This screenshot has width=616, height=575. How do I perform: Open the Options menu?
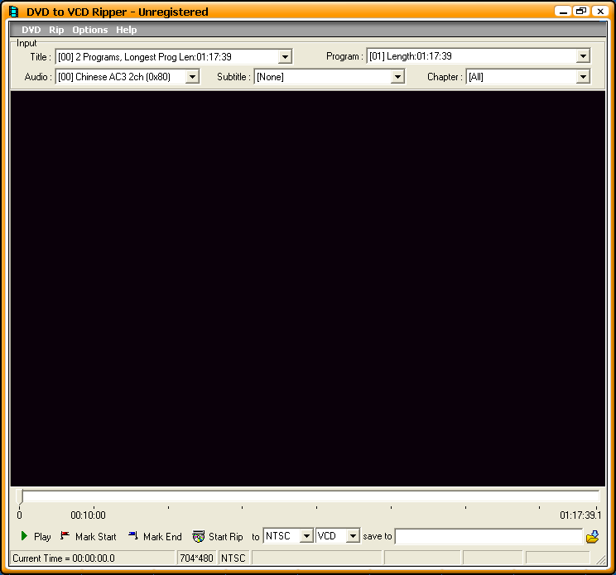coord(90,30)
